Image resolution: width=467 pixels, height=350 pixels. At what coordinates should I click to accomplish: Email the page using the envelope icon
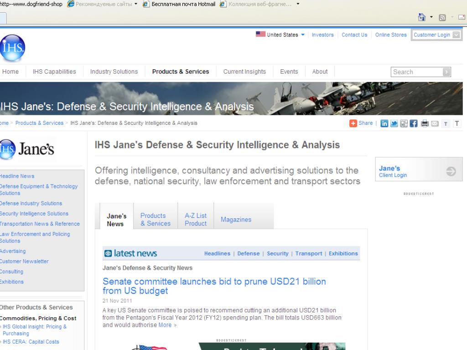pos(435,124)
